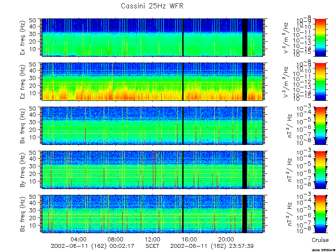
Task: Click the wide black data gap in Ex panel
Action: [245, 37]
